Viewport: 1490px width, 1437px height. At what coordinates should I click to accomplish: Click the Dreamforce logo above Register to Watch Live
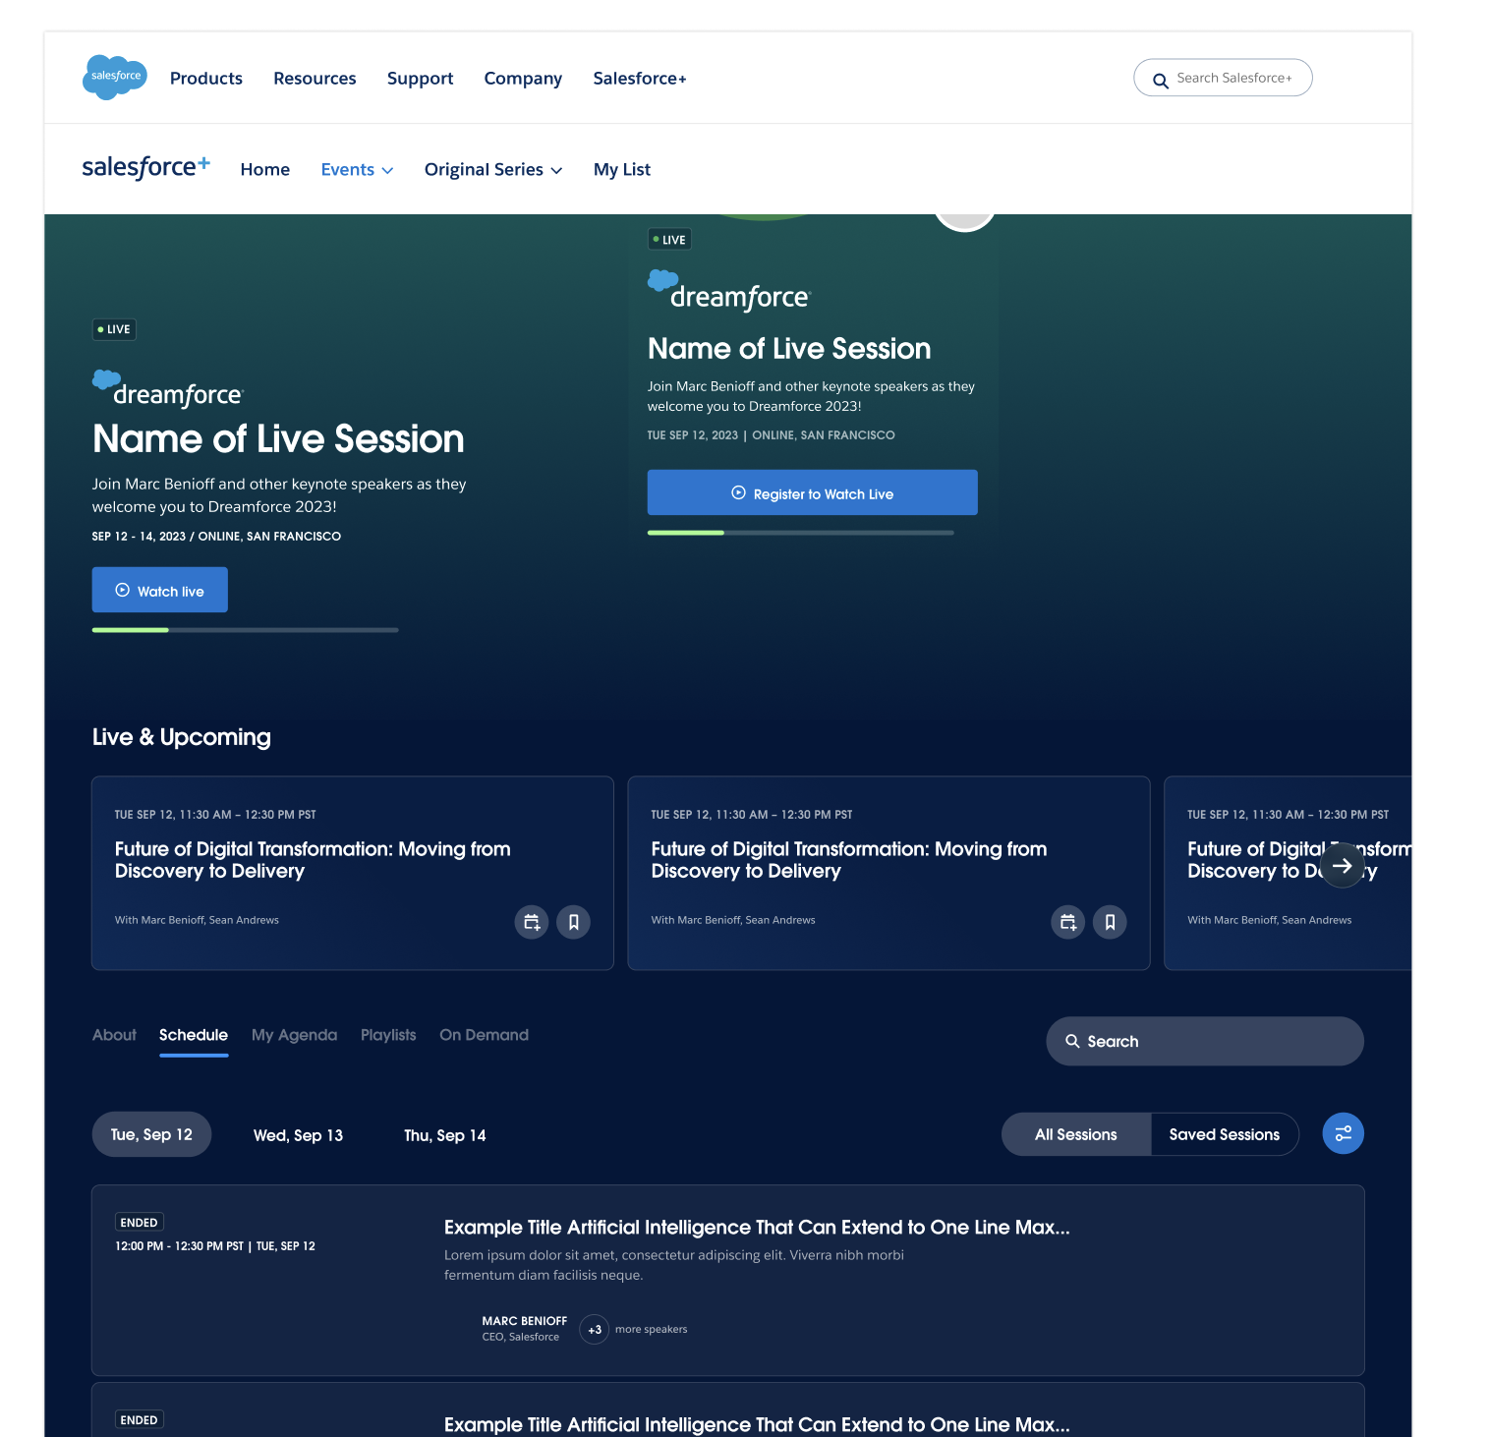[x=729, y=291]
